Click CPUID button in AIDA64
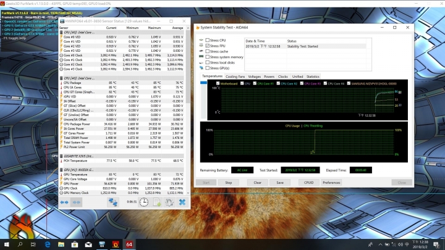 (309, 183)
